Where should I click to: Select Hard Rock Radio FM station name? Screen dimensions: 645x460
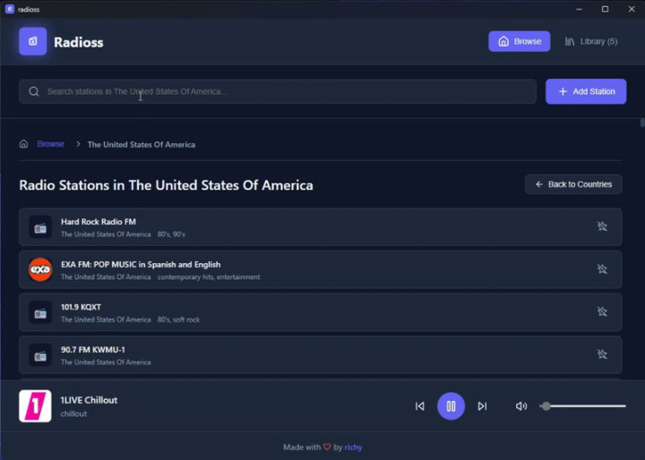click(x=99, y=222)
